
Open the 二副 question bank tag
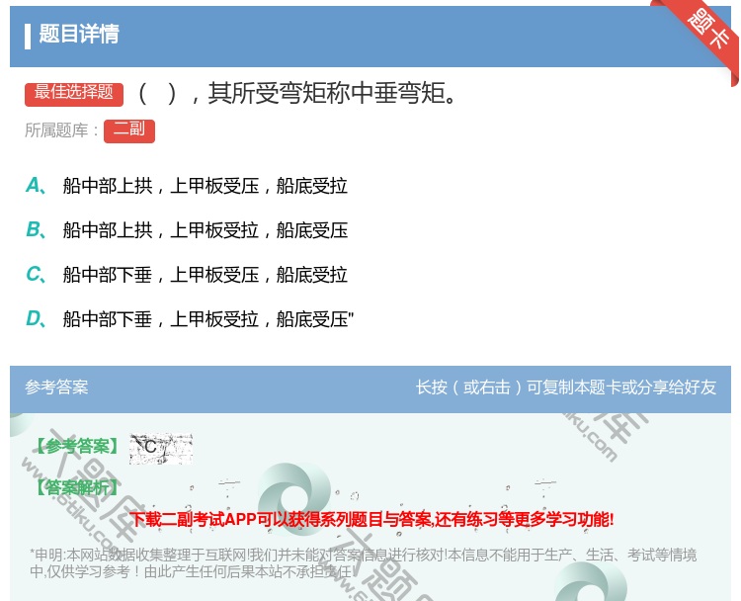129,131
